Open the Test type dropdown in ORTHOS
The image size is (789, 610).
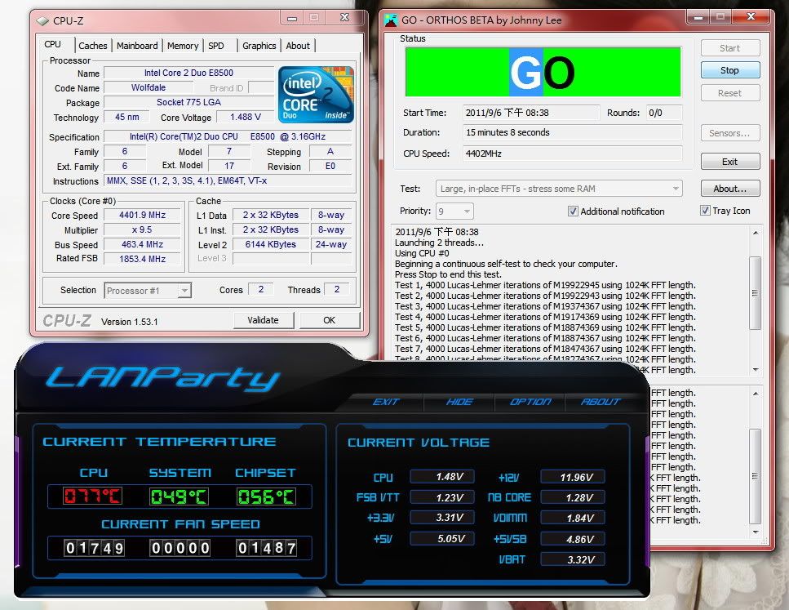tap(559, 189)
